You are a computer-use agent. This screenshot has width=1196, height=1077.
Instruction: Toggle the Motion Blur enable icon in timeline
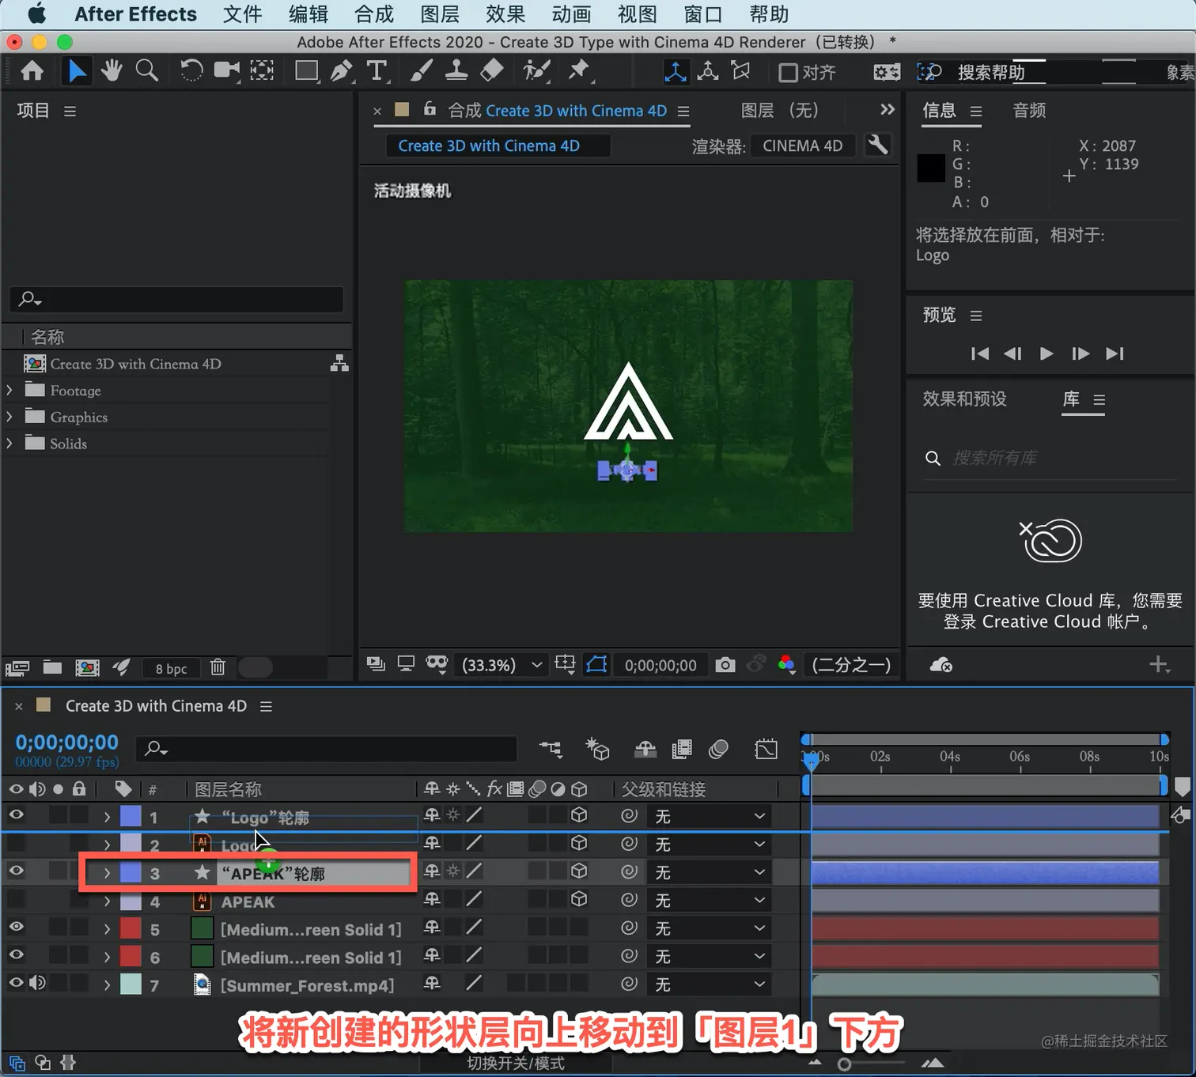pyautogui.click(x=719, y=749)
